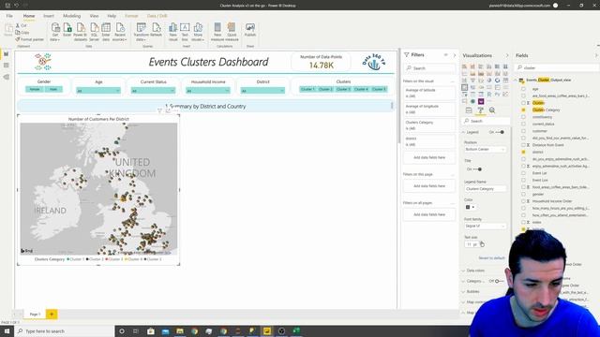
Task: Check the constituency field checkbox
Action: click(x=523, y=117)
